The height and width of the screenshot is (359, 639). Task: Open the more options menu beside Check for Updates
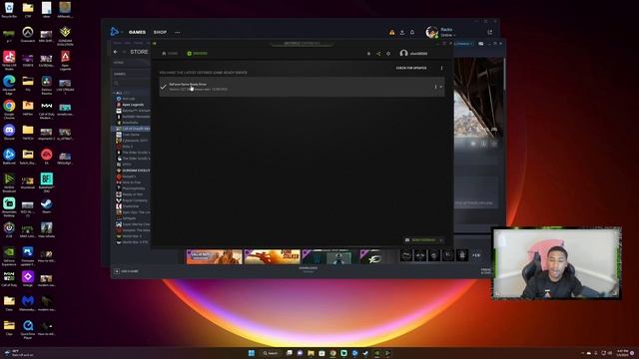tap(441, 68)
